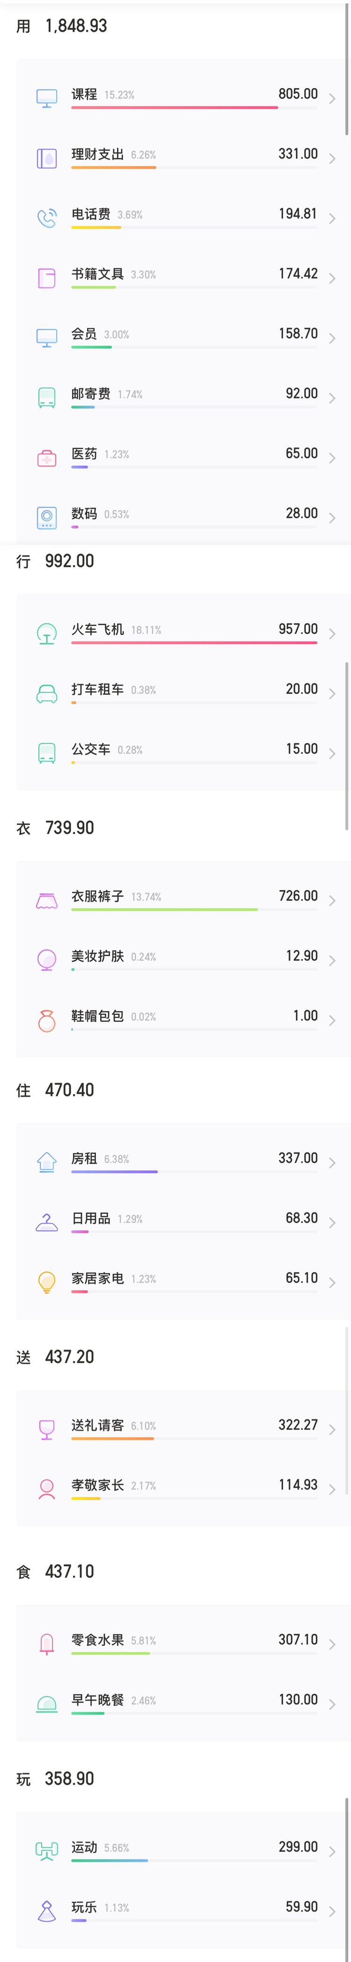Tap the 运动 dumbbell icon
This screenshot has width=351, height=1962.
coord(46,1851)
